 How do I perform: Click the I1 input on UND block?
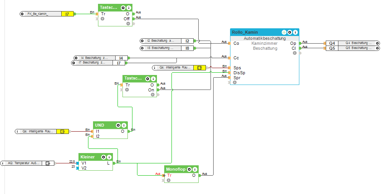(x=98, y=132)
